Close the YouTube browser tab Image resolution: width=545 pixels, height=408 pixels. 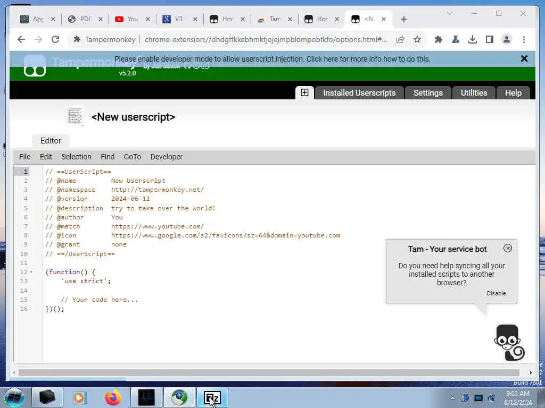[148, 19]
